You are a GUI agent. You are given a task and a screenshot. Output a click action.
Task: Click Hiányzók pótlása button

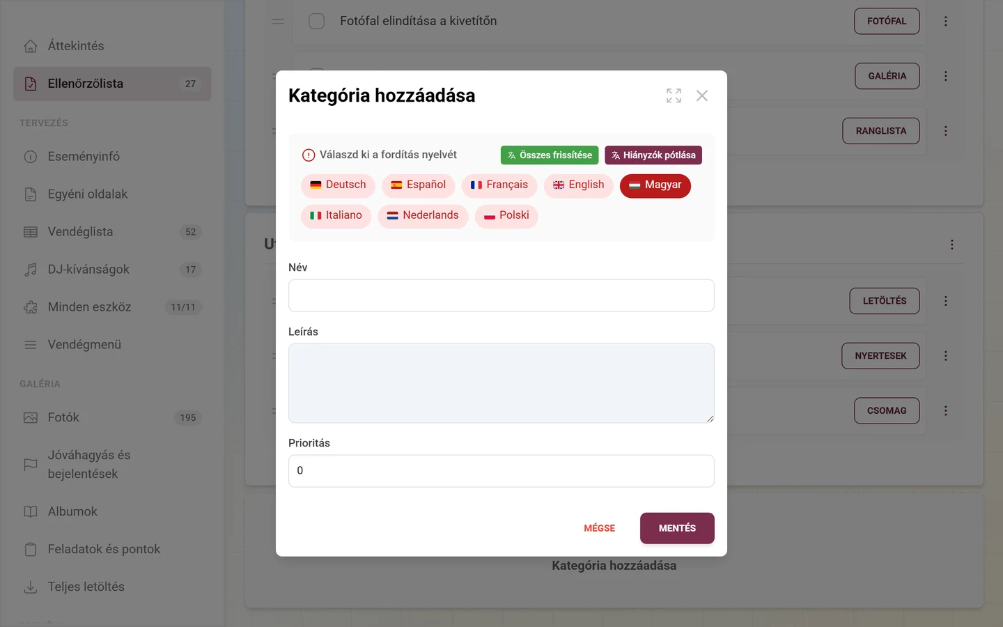[x=653, y=155]
